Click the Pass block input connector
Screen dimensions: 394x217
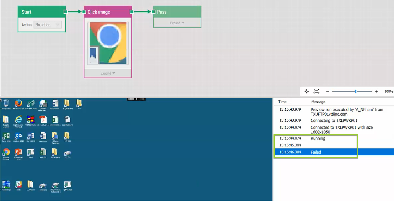click(x=153, y=12)
